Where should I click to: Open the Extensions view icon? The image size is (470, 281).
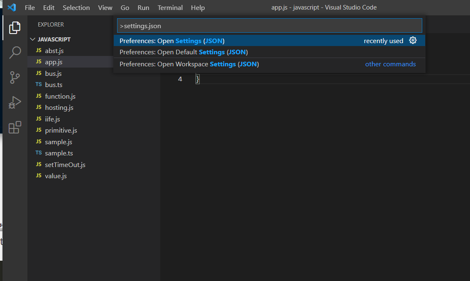15,128
